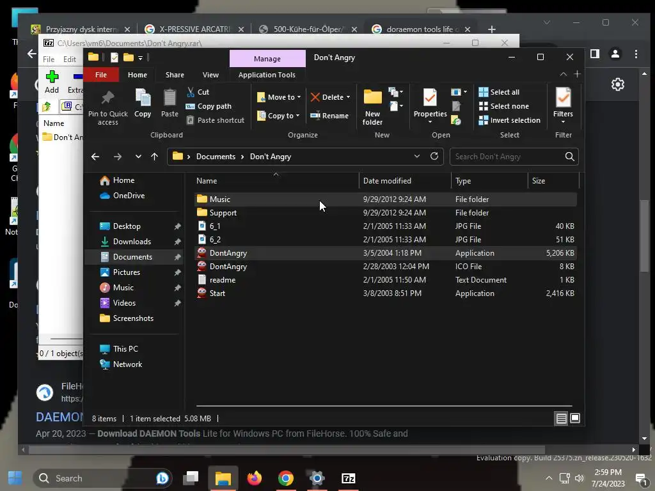Collapse the ribbon with chevron
This screenshot has width=655, height=491.
pos(563,74)
